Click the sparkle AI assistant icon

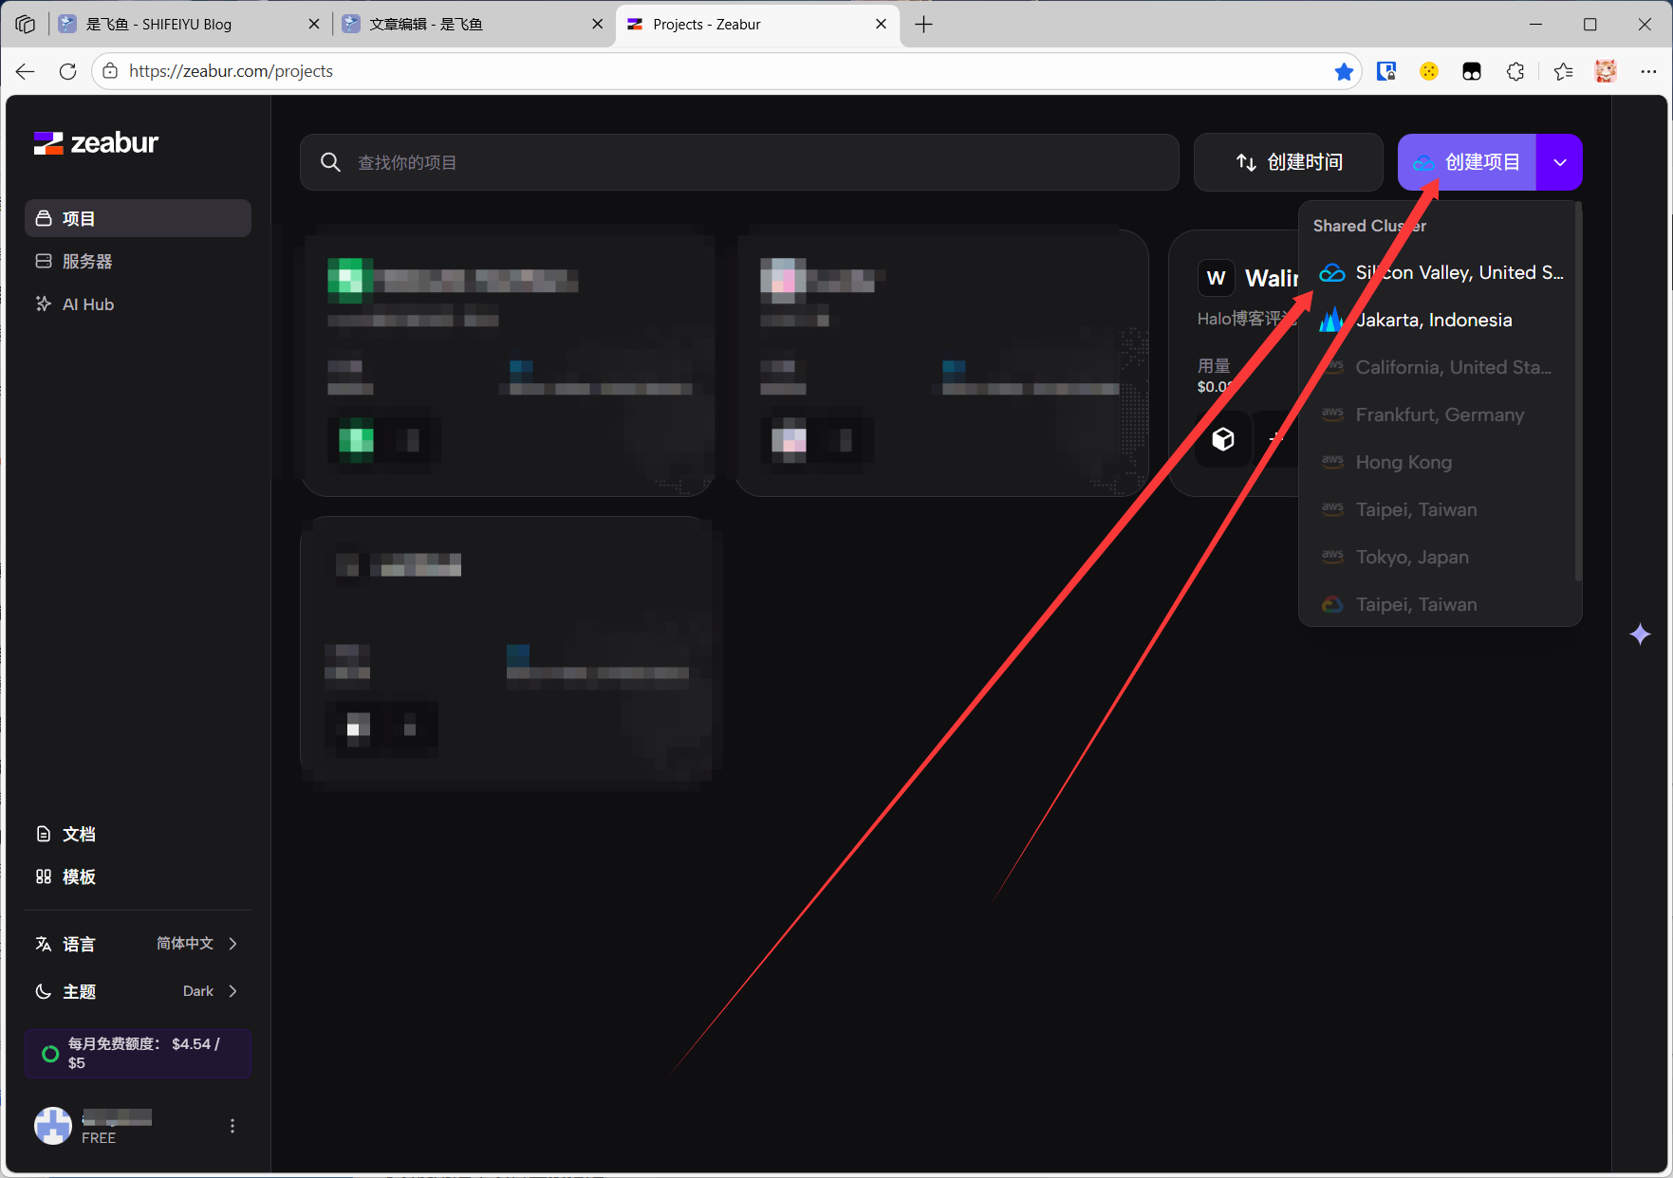tap(1639, 635)
